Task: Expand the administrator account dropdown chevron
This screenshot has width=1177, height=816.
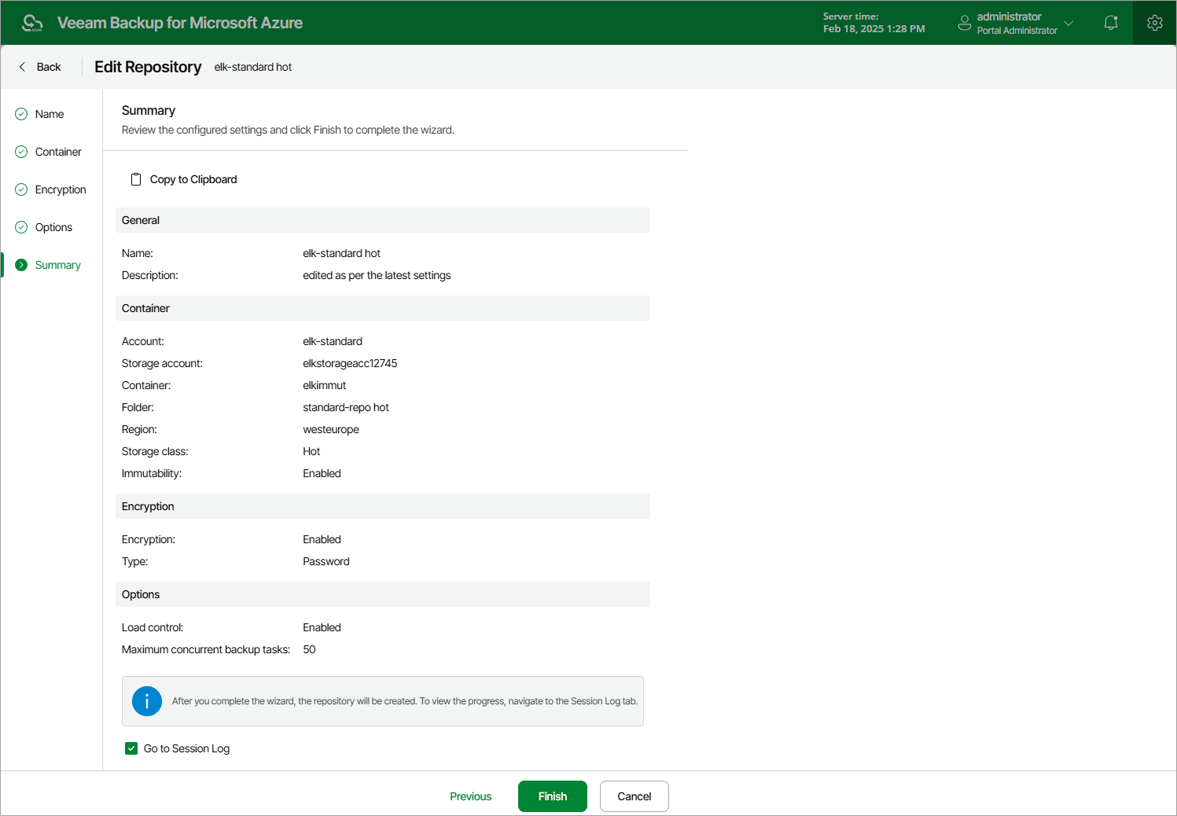Action: point(1068,23)
